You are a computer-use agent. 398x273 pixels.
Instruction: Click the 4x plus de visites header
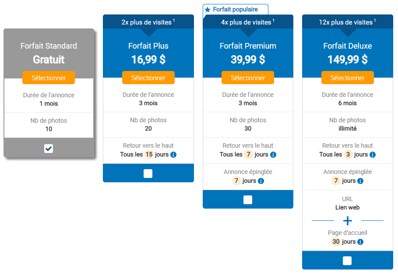[248, 22]
